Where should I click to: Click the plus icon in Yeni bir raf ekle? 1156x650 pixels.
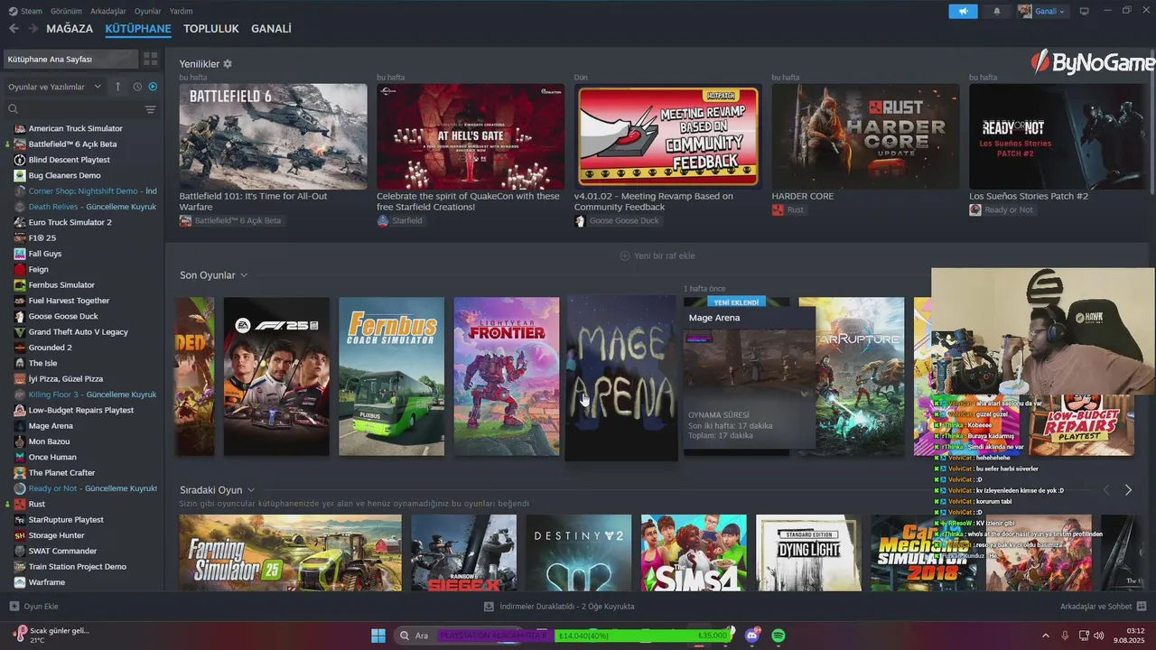point(624,255)
